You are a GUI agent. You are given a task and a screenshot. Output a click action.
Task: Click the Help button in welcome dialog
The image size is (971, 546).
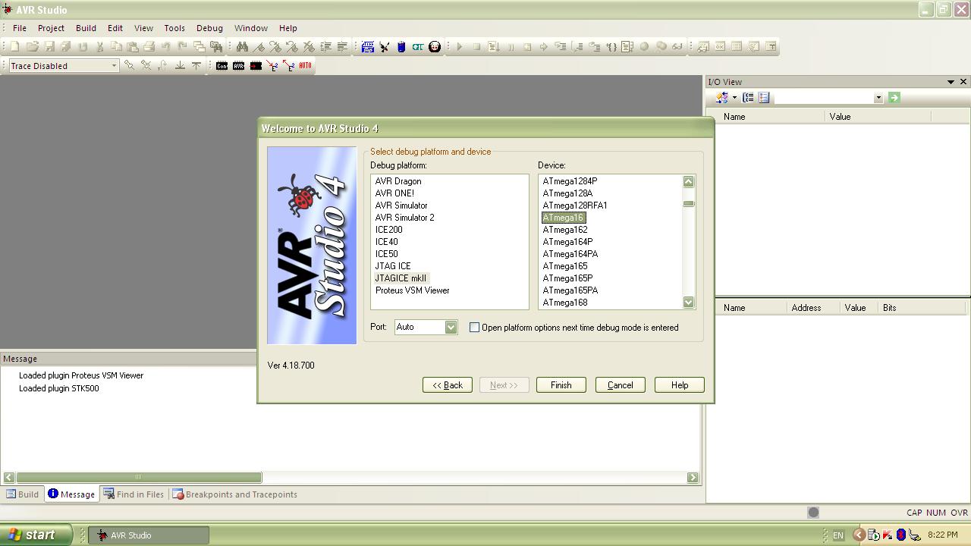pyautogui.click(x=680, y=385)
